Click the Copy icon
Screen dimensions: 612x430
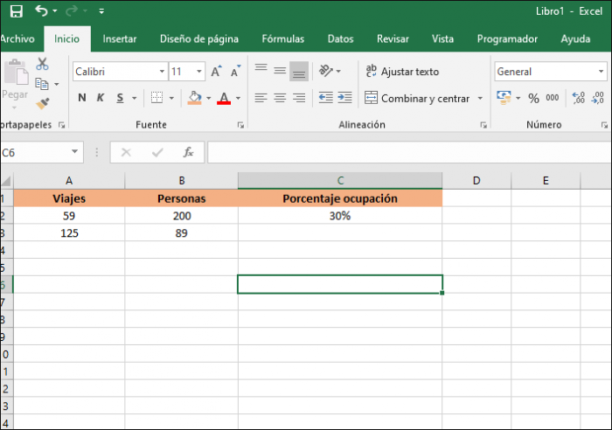[x=42, y=84]
